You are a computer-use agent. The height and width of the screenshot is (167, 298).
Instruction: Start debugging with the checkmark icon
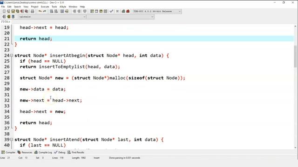coord(111,11)
